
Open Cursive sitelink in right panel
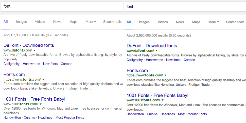pos(152,114)
